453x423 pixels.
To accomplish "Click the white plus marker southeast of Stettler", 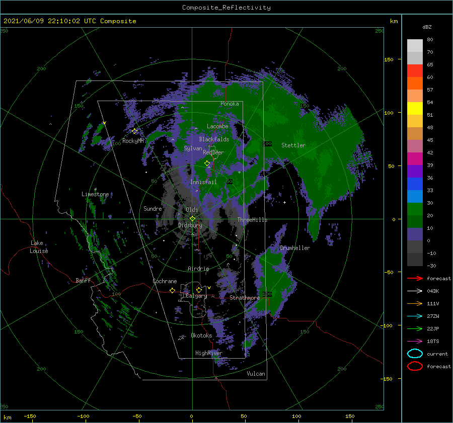I will point(284,202).
